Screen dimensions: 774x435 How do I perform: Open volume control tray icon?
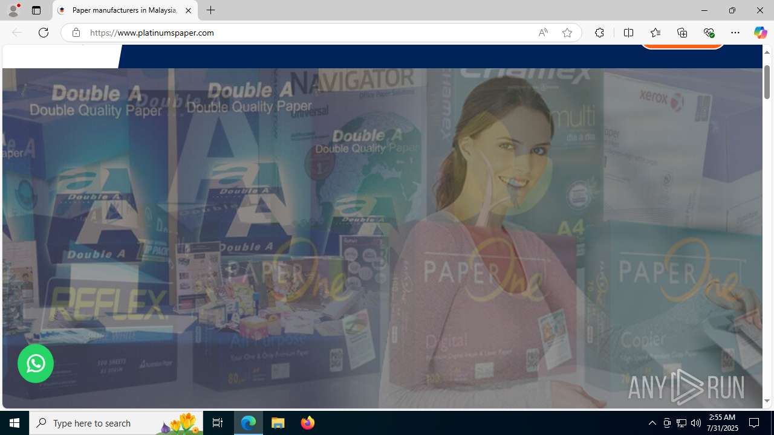tap(696, 423)
